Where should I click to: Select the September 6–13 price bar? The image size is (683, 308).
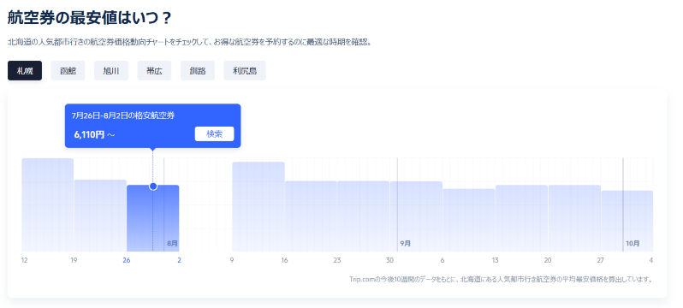click(x=469, y=220)
